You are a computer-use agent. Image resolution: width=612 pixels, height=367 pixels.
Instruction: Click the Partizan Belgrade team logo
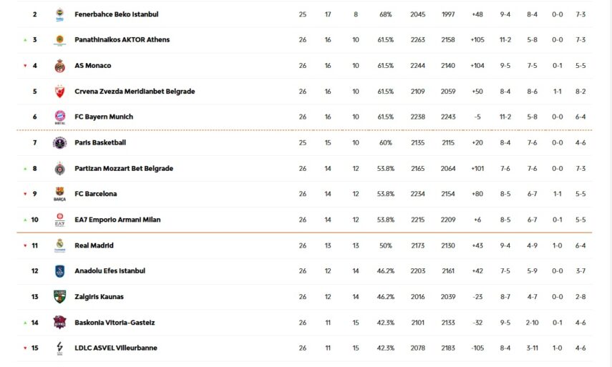(60, 169)
